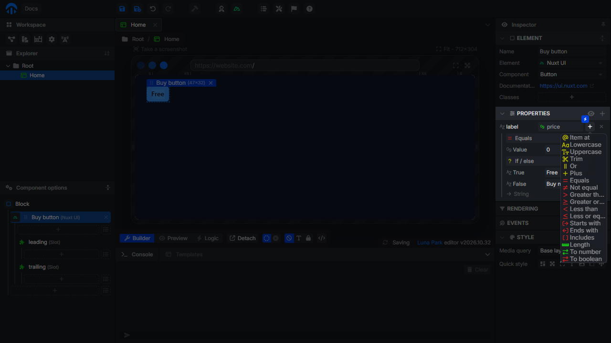Choose Starts with in the formula menu

[x=584, y=223]
